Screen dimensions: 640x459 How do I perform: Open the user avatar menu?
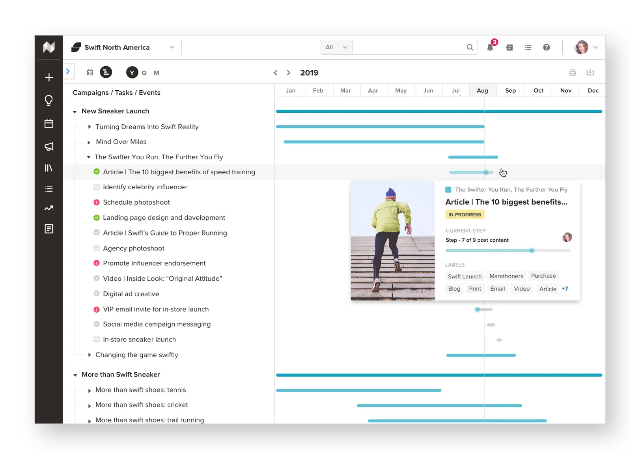pyautogui.click(x=586, y=47)
